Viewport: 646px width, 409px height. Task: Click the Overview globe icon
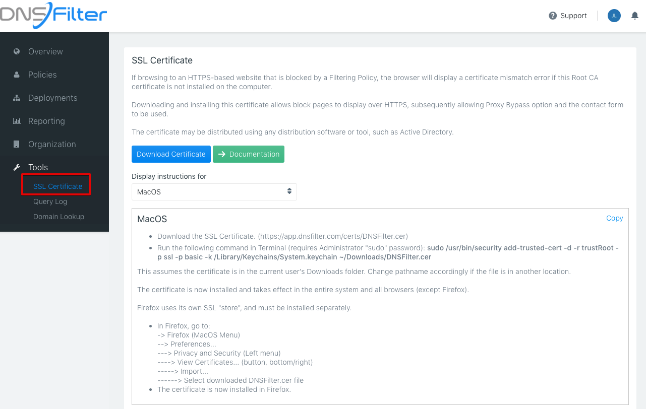click(17, 51)
